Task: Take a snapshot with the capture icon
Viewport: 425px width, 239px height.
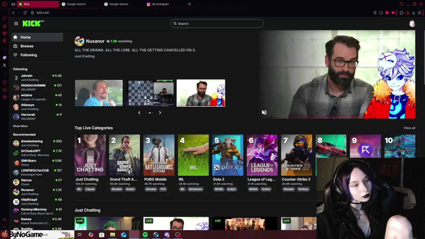Action: [x=381, y=13]
